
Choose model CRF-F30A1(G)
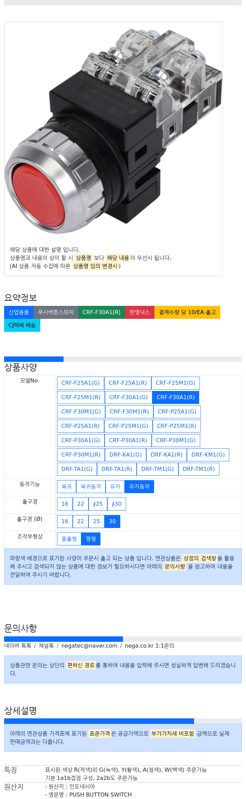pos(128,397)
